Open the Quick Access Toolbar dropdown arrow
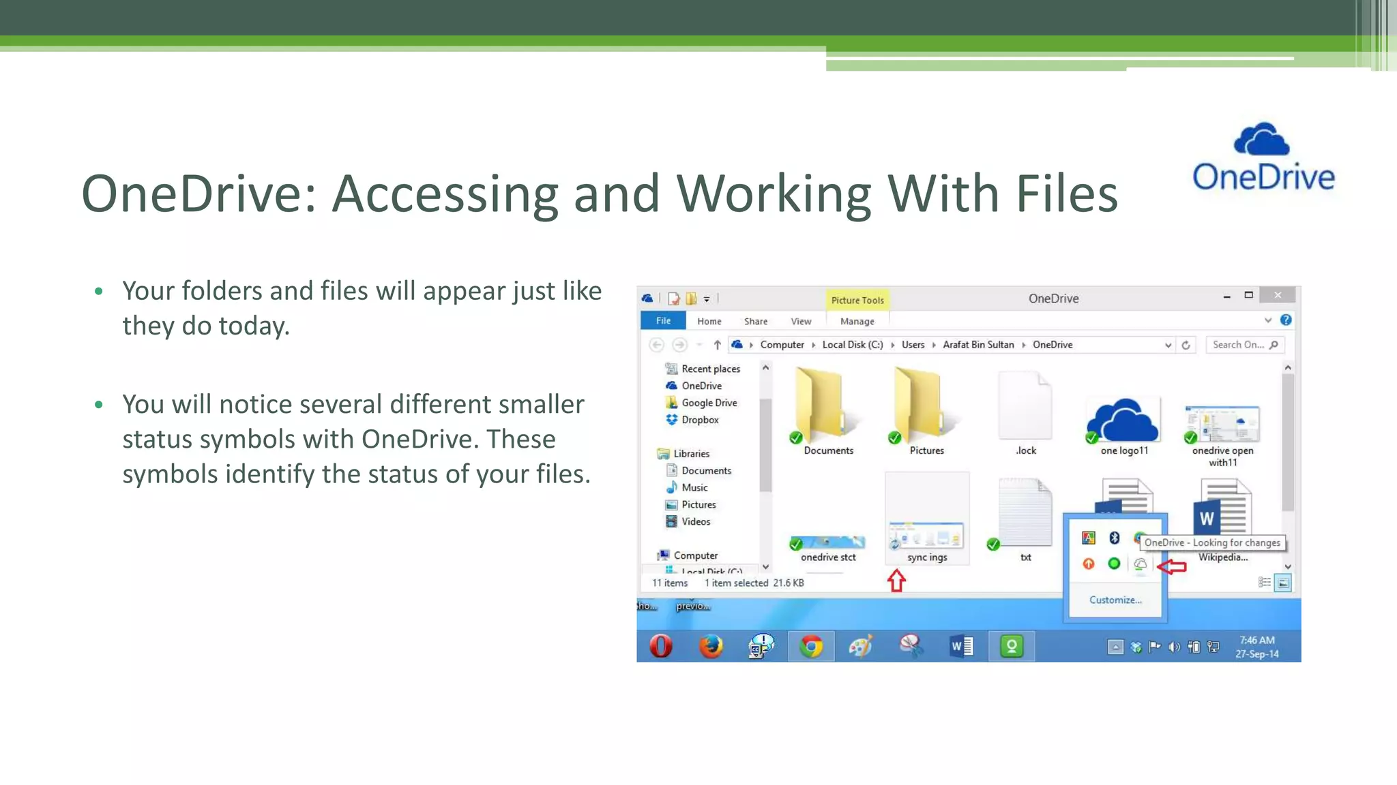1397x785 pixels. [707, 299]
